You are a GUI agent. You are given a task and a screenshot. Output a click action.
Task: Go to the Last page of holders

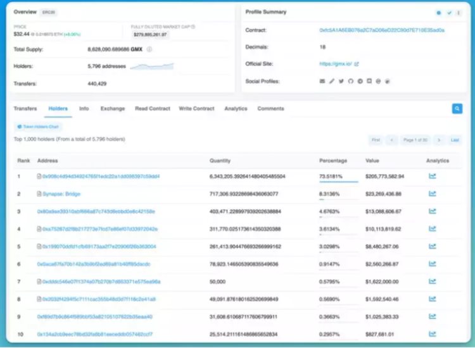(455, 140)
